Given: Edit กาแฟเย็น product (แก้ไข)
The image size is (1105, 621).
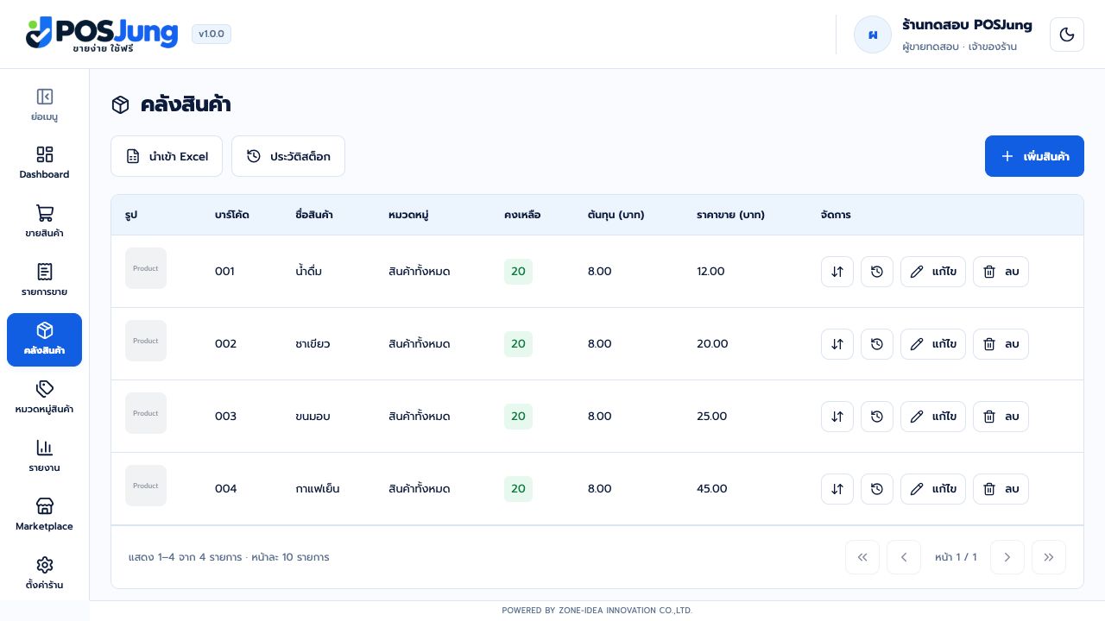Looking at the screenshot, I should pyautogui.click(x=933, y=489).
